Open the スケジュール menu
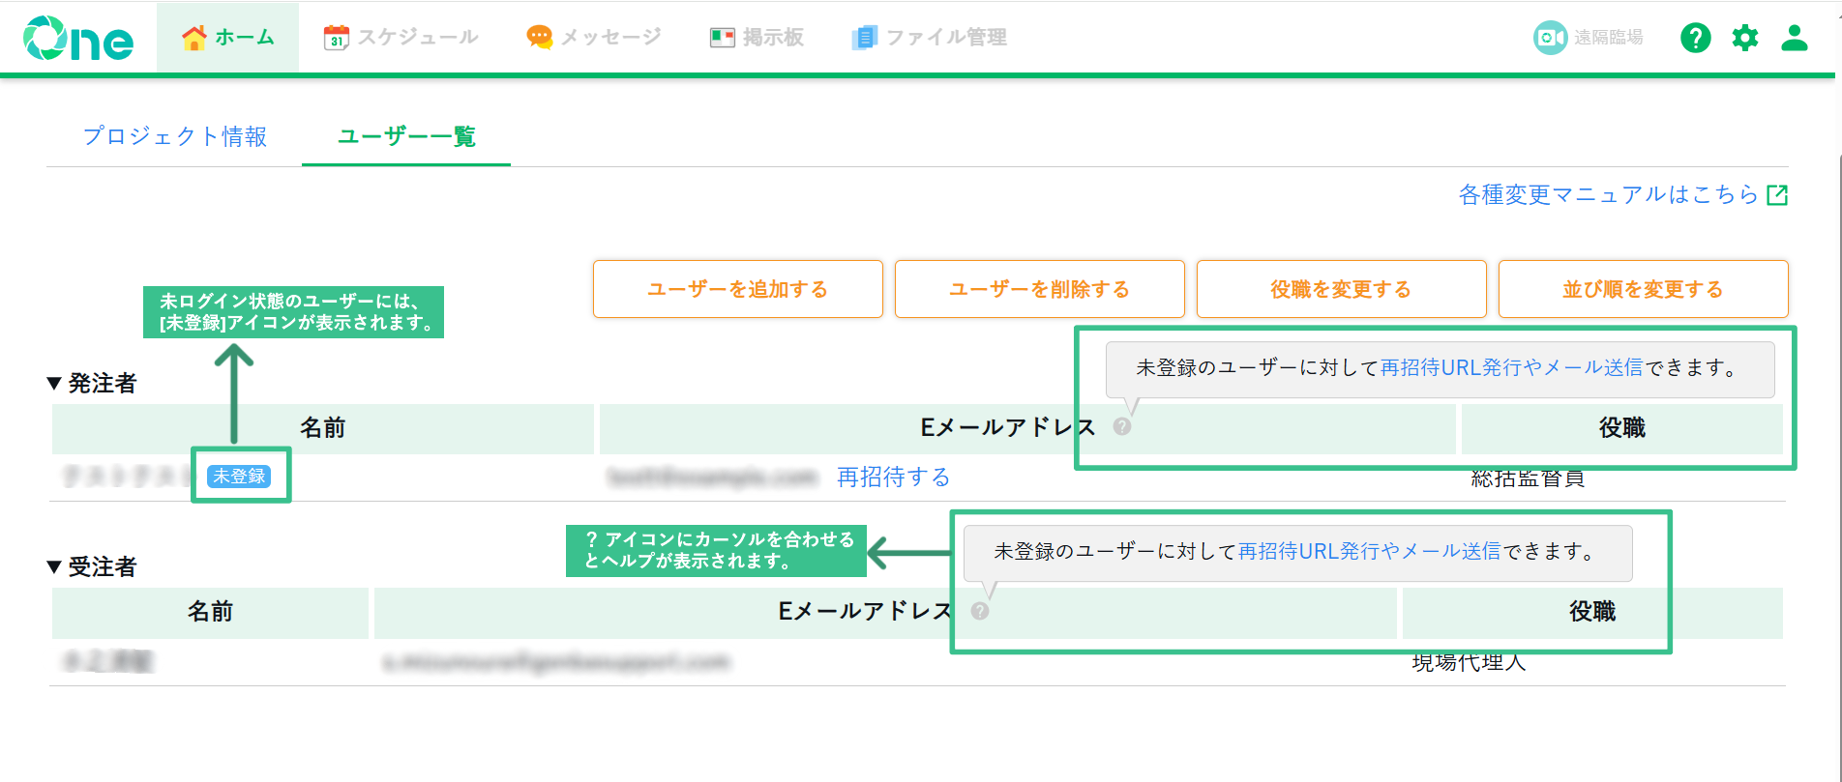The image size is (1842, 782). click(x=401, y=37)
